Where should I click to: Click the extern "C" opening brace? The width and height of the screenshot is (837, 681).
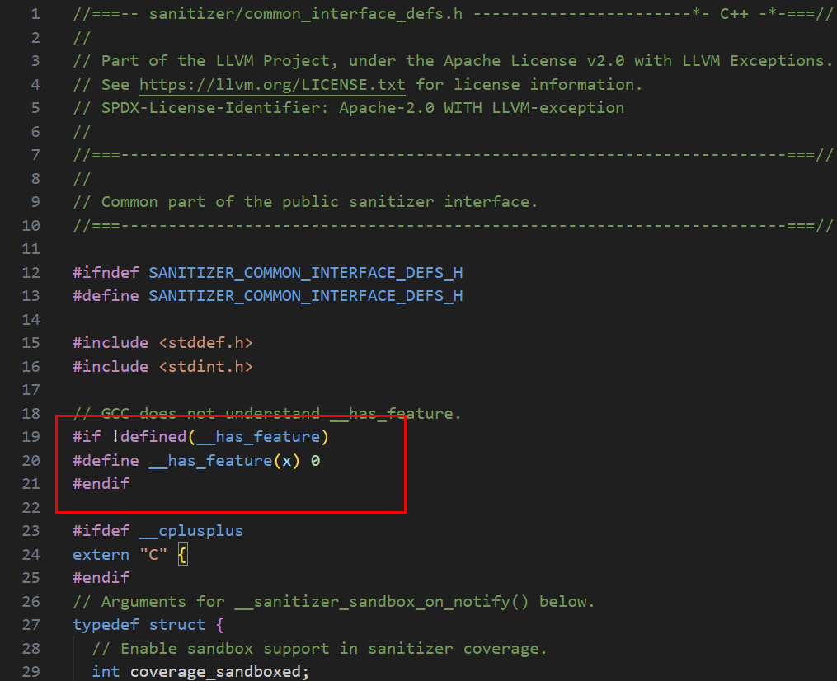click(183, 554)
